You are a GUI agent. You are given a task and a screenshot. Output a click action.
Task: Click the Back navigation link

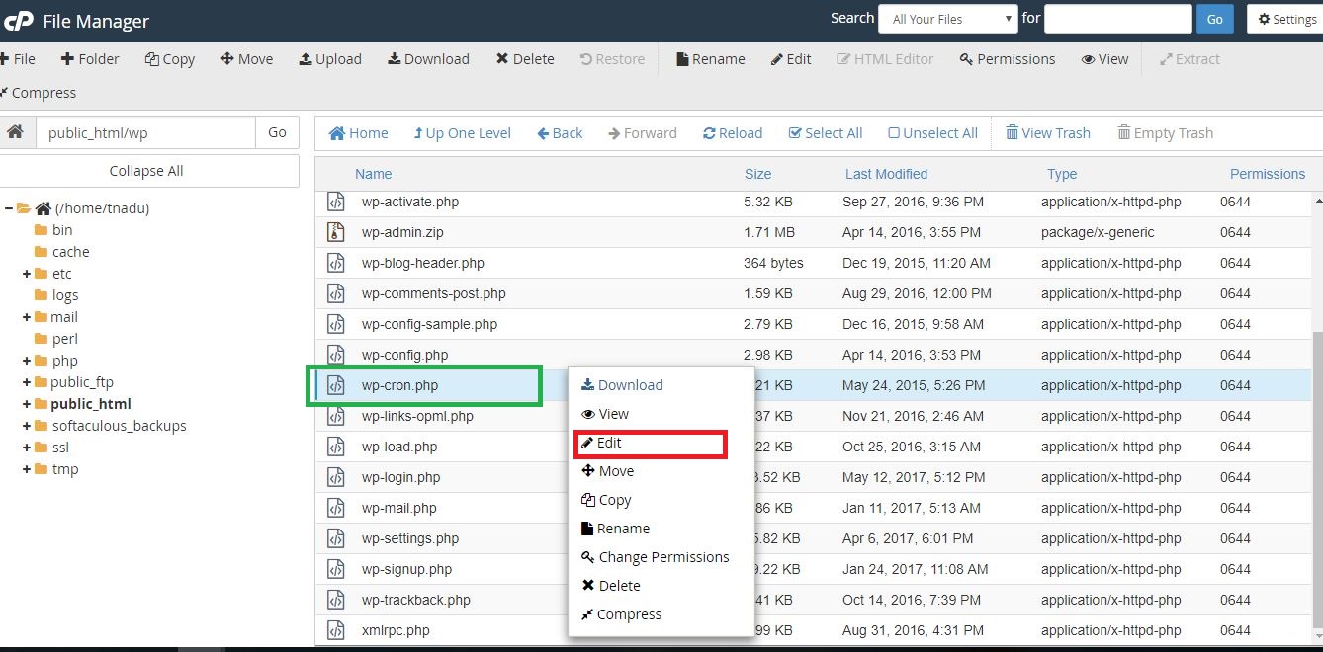tap(560, 133)
